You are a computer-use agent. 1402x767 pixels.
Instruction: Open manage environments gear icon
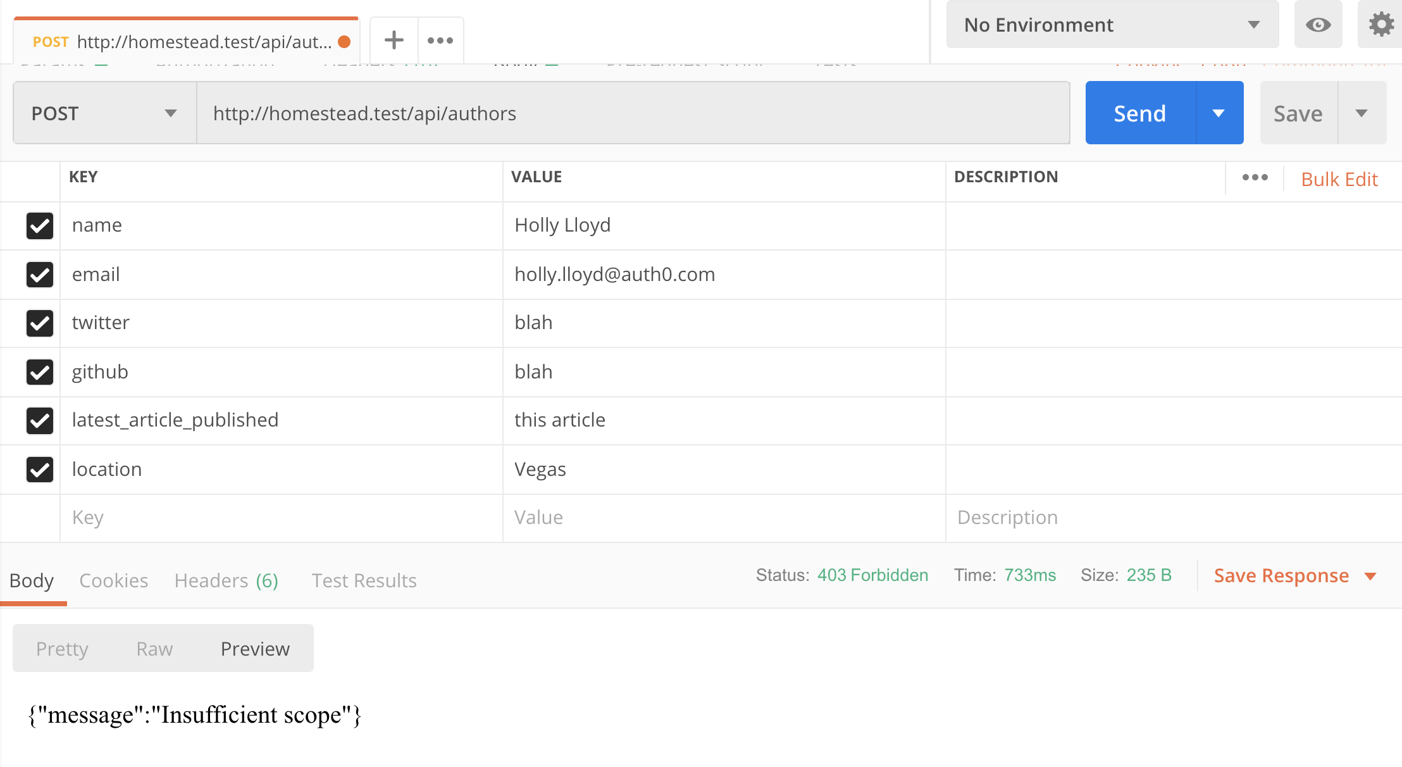tap(1381, 25)
